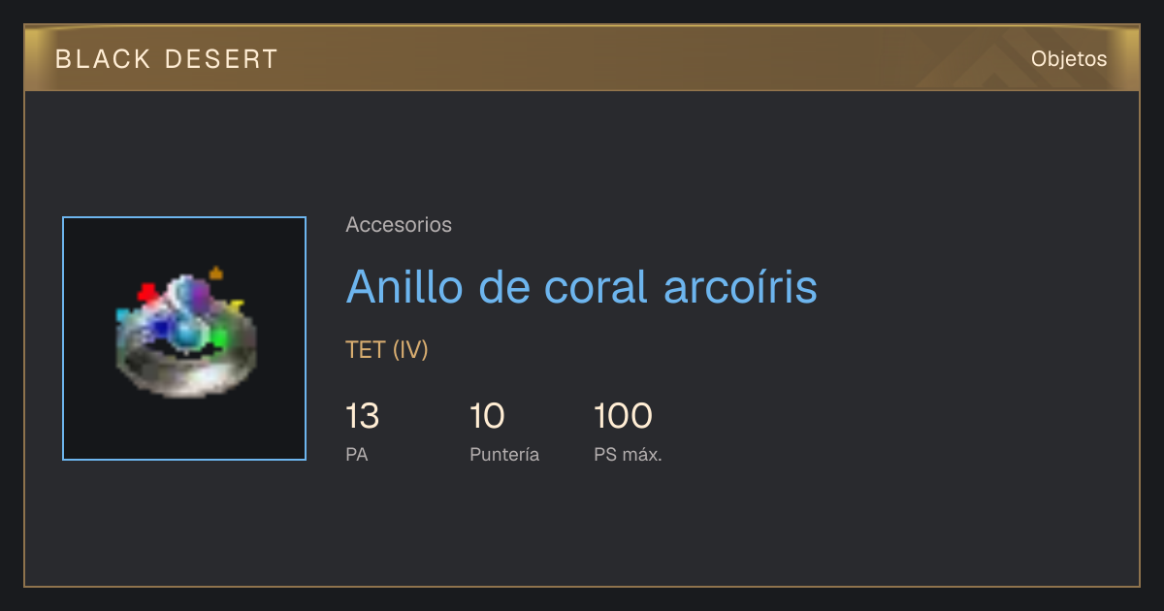
Task: Open the Objetos section link
Action: click(1069, 58)
